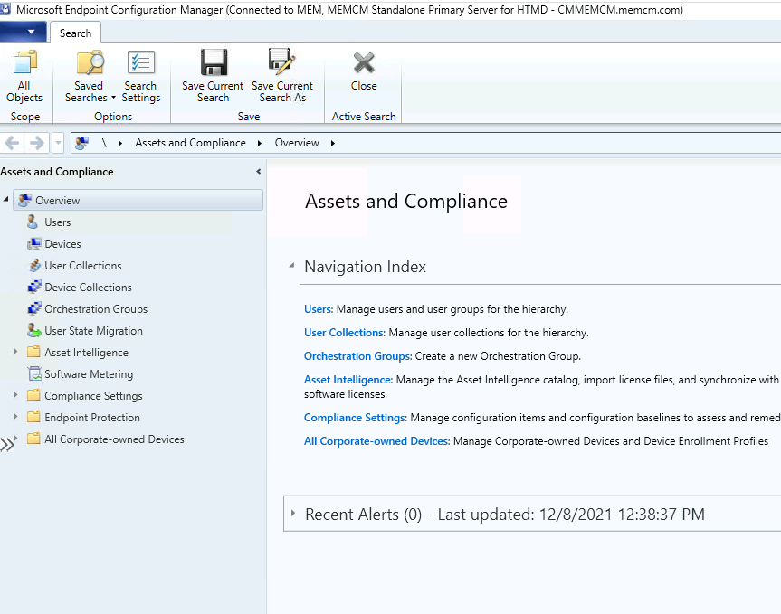Open the Users link in Navigation Index

[x=319, y=309]
